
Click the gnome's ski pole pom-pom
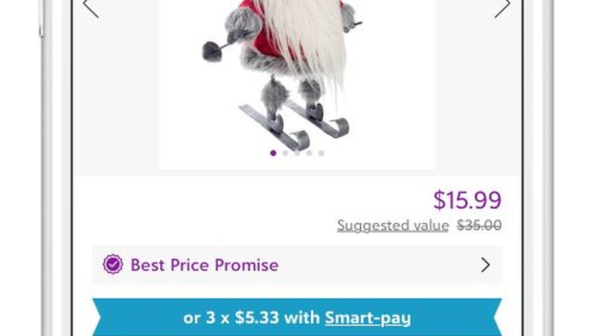pos(212,52)
